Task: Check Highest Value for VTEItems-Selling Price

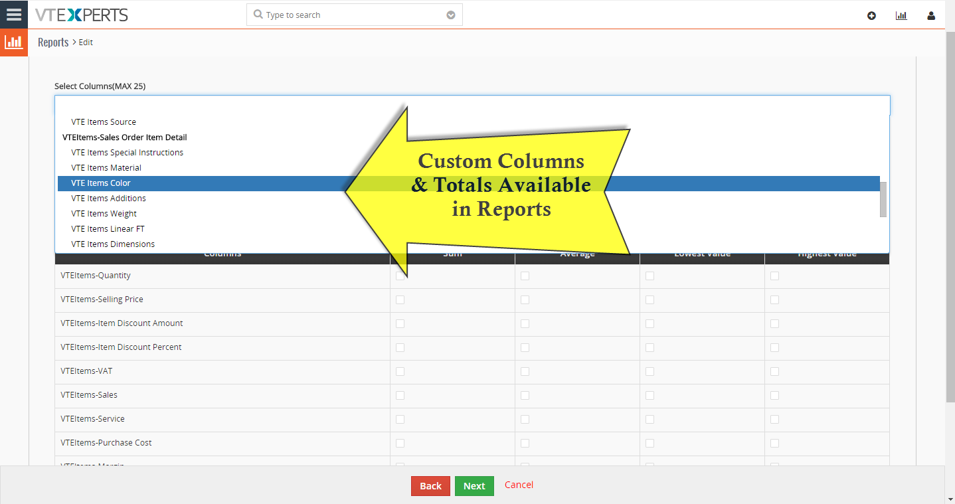Action: tap(774, 299)
